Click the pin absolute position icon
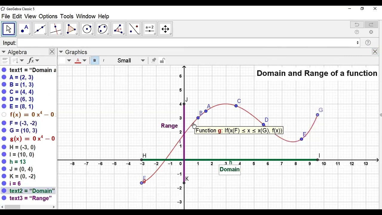The width and height of the screenshot is (382, 215). (x=154, y=61)
